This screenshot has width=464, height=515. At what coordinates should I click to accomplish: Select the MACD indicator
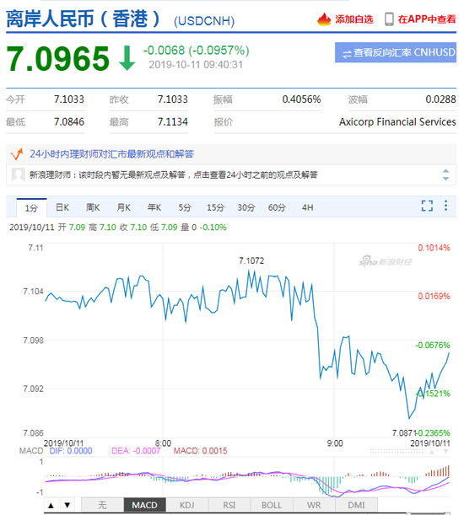click(145, 505)
